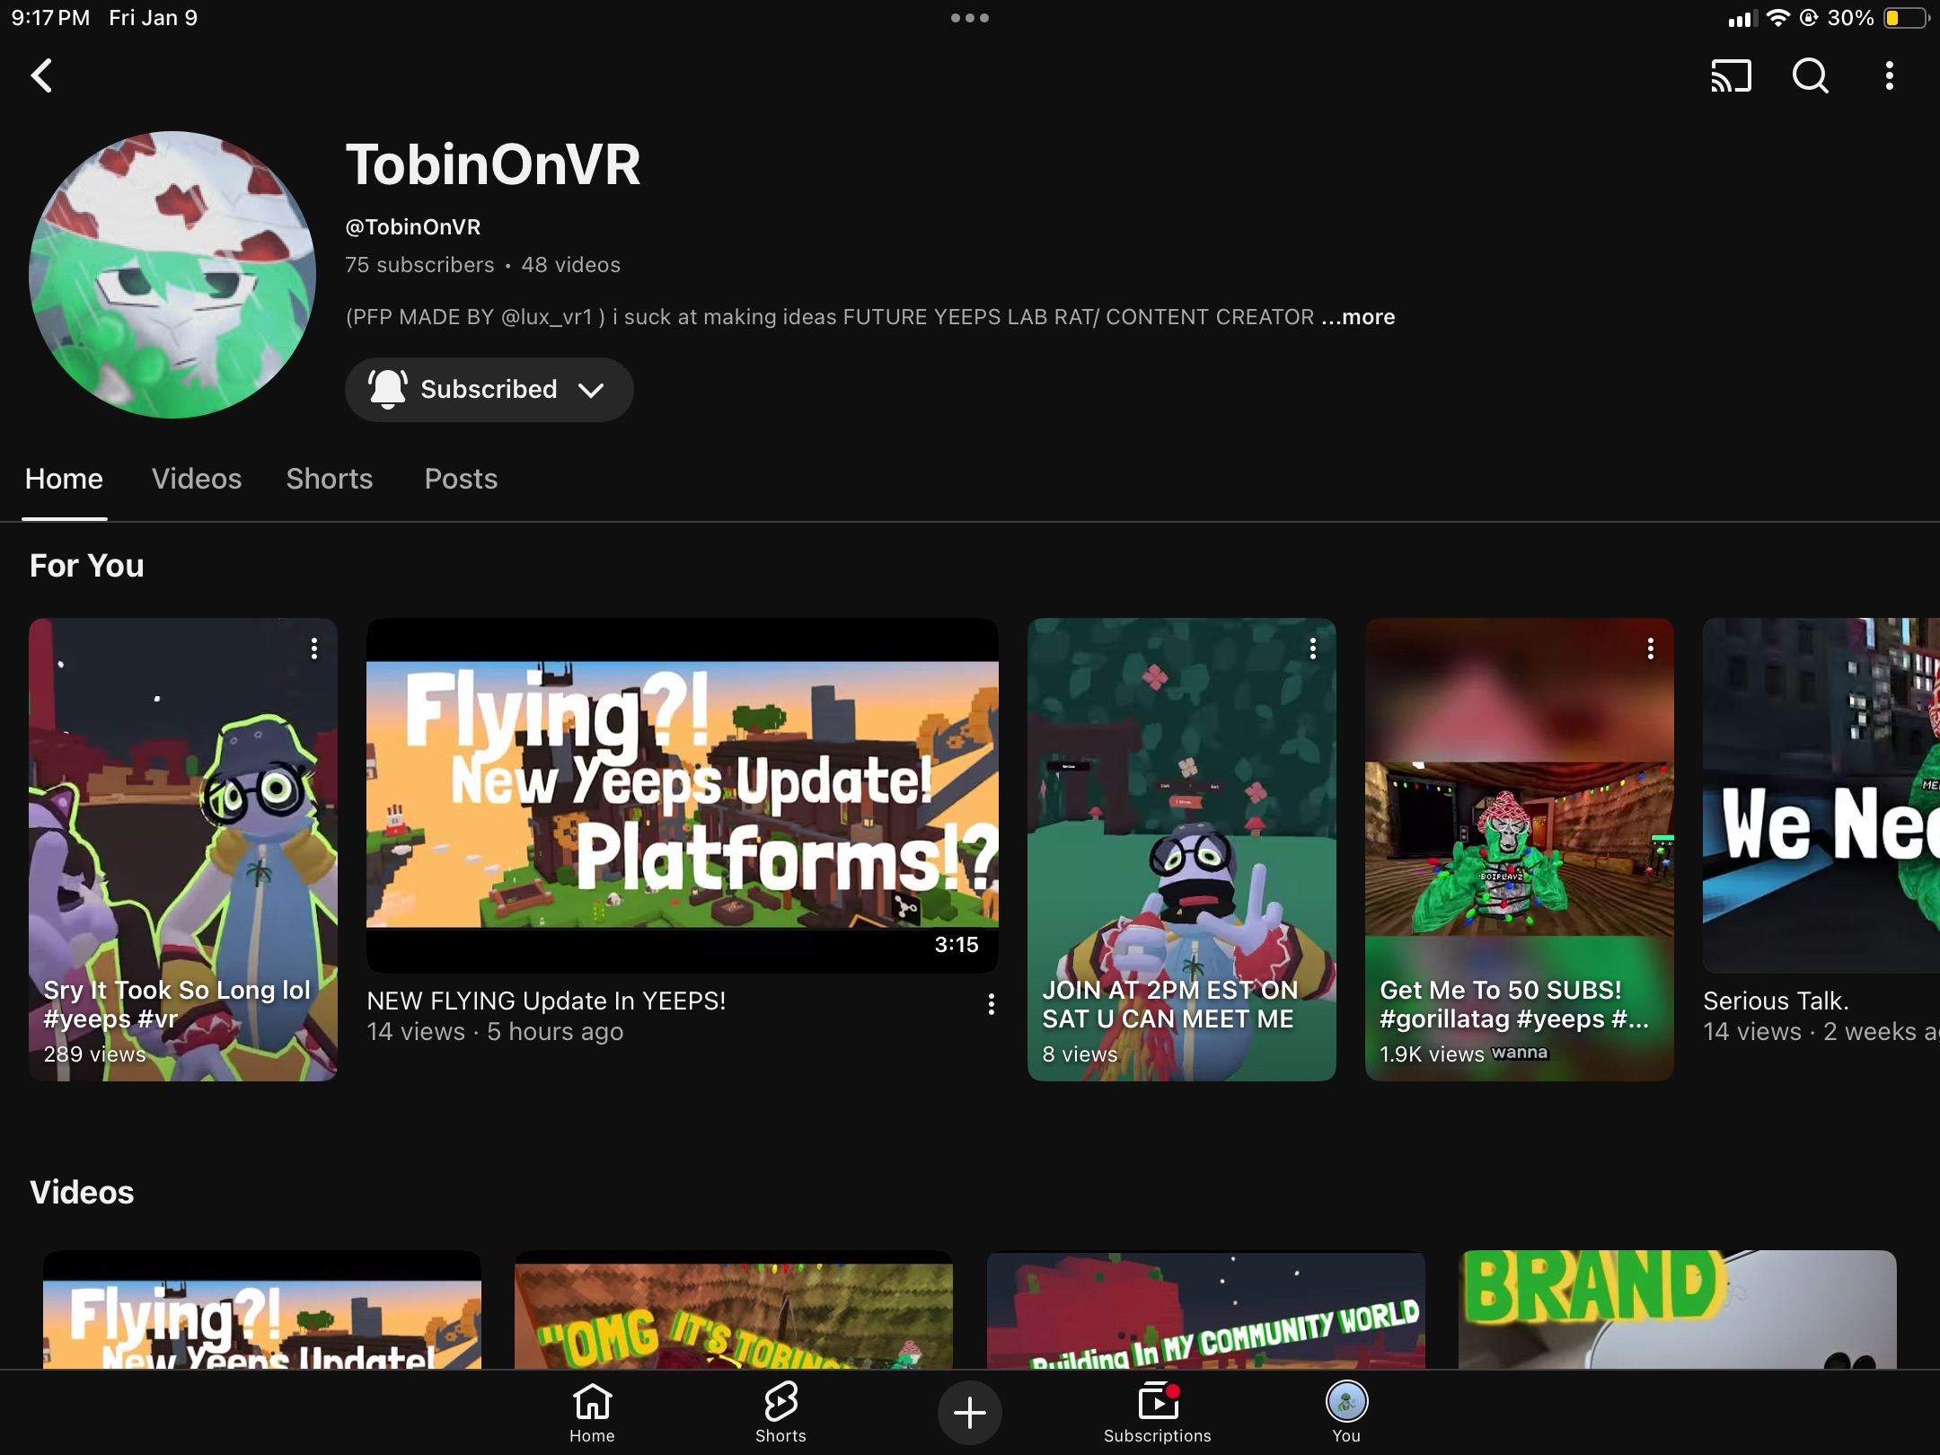Tap the notification bell on Subscribed button

point(388,389)
